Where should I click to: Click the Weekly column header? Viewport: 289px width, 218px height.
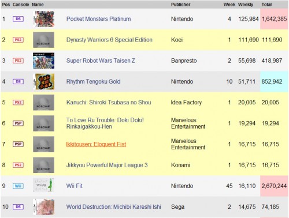click(246, 5)
